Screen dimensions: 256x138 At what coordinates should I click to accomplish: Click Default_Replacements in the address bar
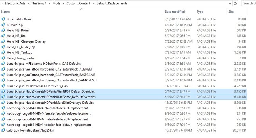pyautogui.click(x=112, y=3)
